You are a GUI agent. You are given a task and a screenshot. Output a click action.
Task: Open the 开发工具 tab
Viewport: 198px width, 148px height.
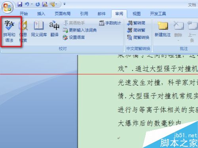tap(158, 13)
